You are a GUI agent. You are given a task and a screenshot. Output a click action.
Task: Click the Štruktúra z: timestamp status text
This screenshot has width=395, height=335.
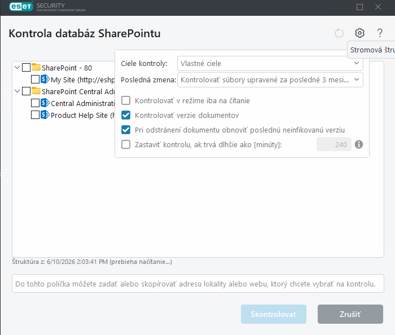tap(92, 262)
